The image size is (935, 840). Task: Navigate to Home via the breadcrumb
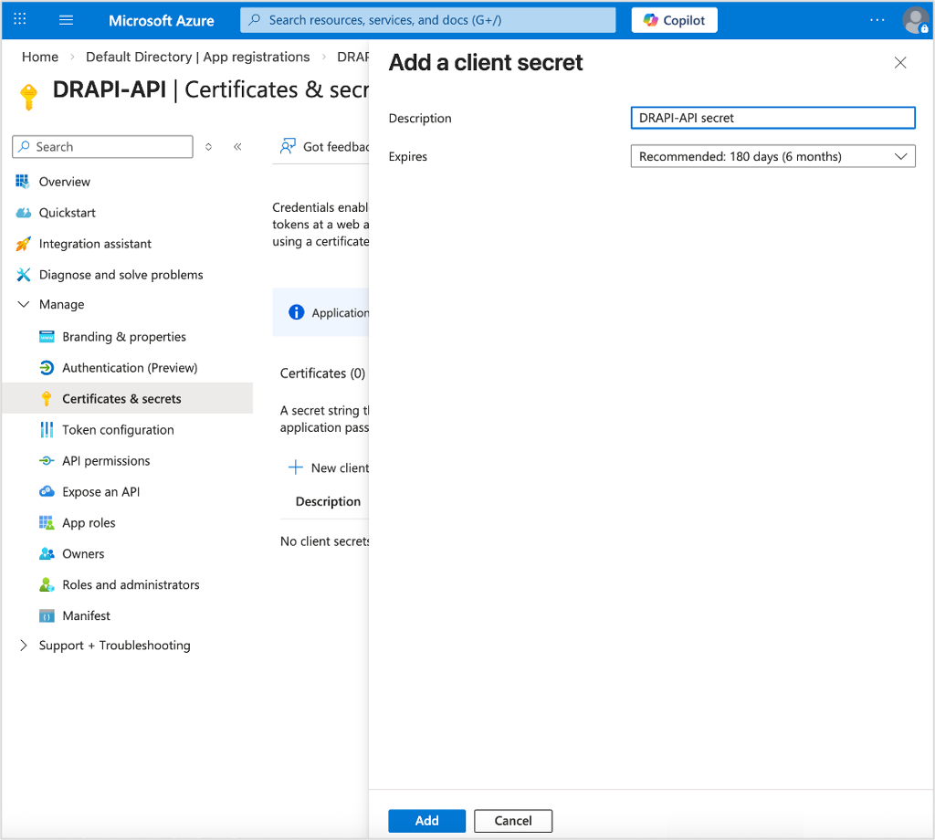coord(39,56)
